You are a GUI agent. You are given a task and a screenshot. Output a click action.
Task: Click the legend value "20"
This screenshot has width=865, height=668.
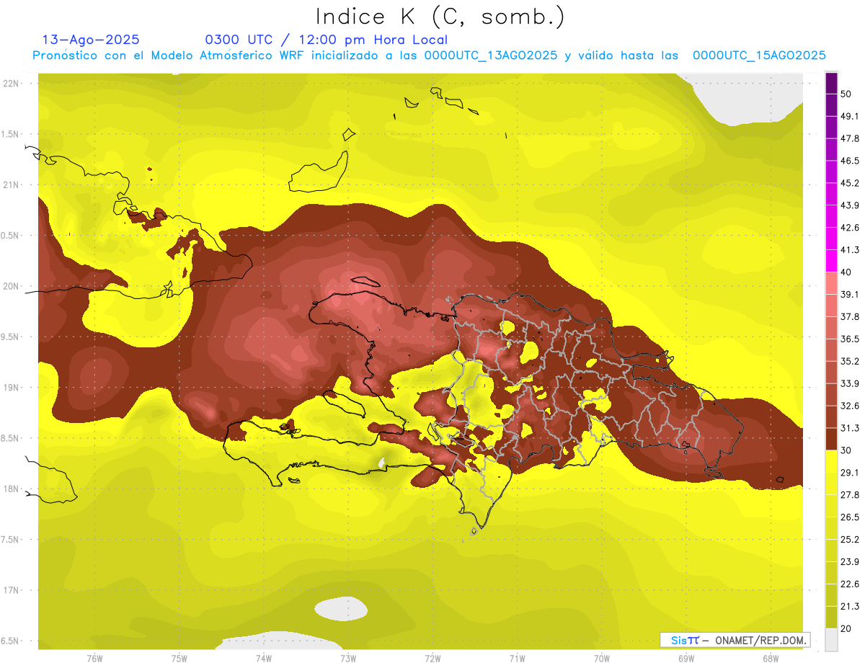click(x=846, y=629)
